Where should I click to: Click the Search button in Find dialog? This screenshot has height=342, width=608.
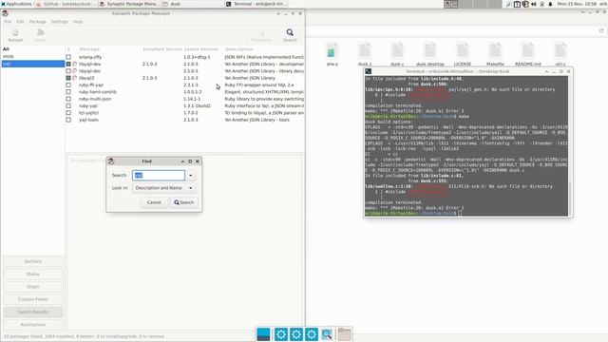183,202
